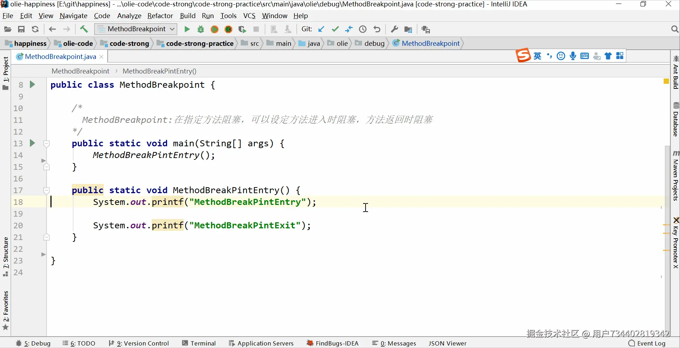Open Sogou skin shirt icon
The width and height of the screenshot is (680, 348).
608,56
